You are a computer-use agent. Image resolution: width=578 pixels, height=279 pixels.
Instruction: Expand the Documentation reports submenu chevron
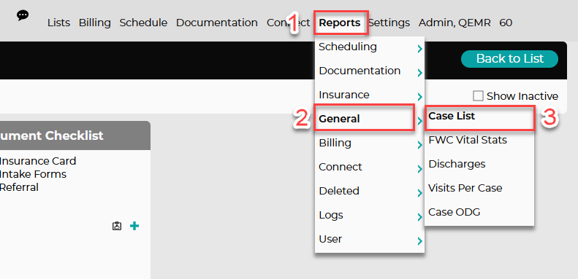click(420, 73)
